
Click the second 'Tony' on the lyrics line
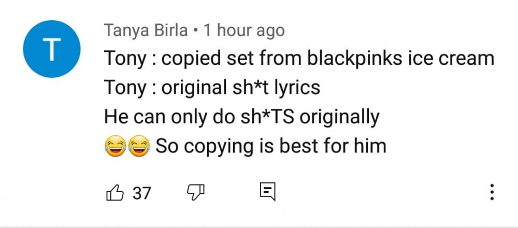pos(125,88)
